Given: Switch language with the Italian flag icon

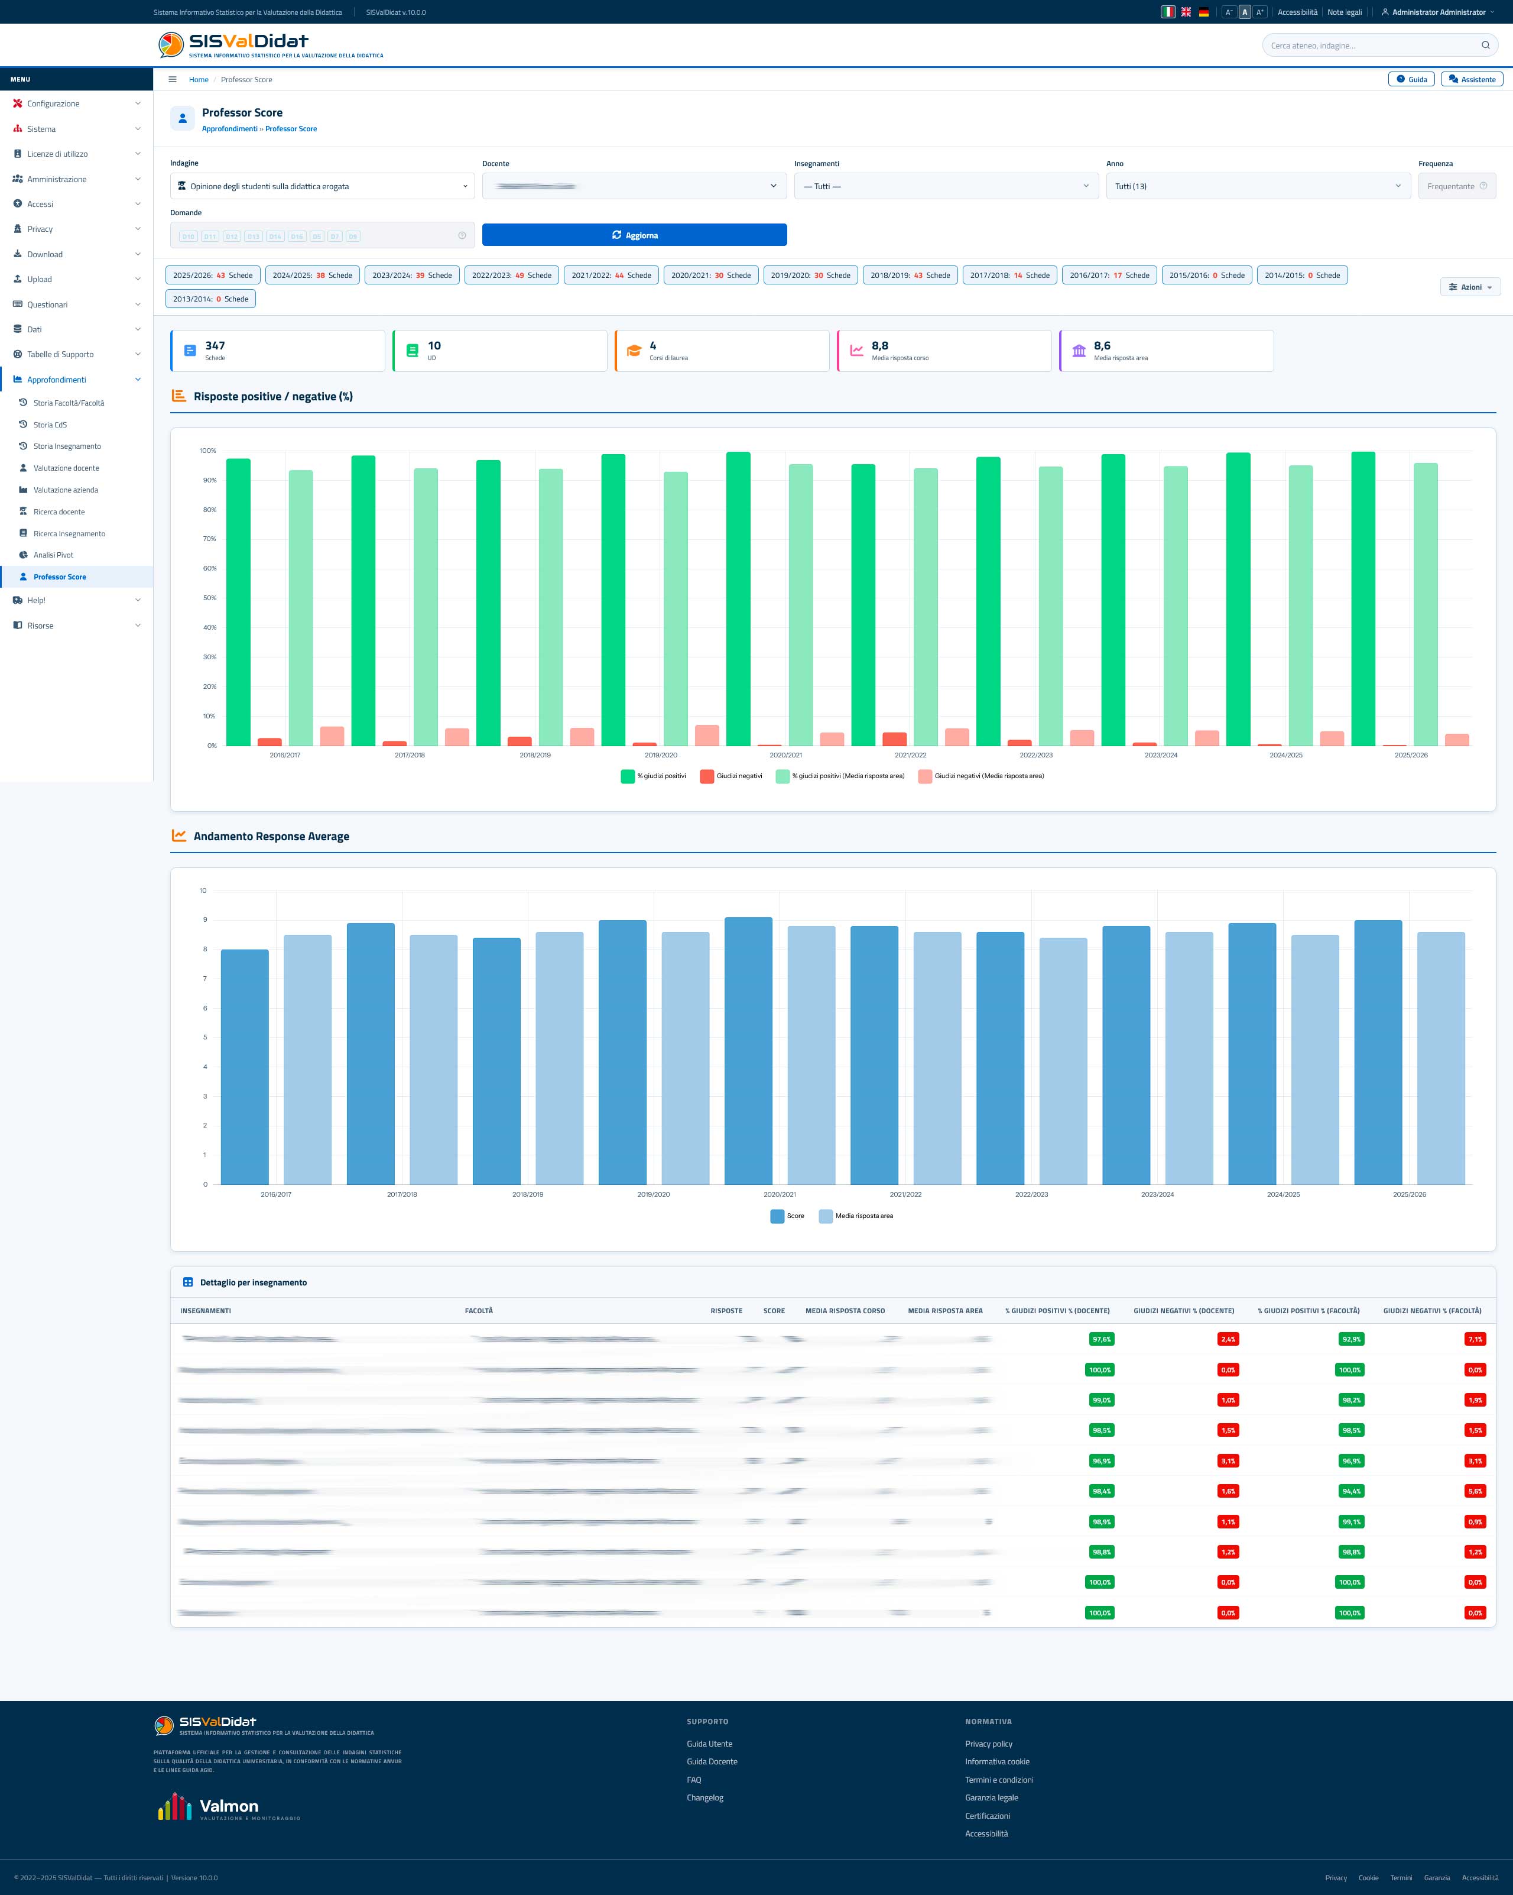Looking at the screenshot, I should coord(1168,12).
